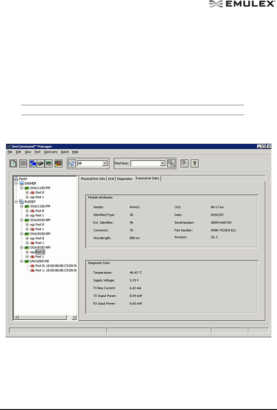Click the manage host groups toolbar icon
The width and height of the screenshot is (277, 410).
pos(185,163)
